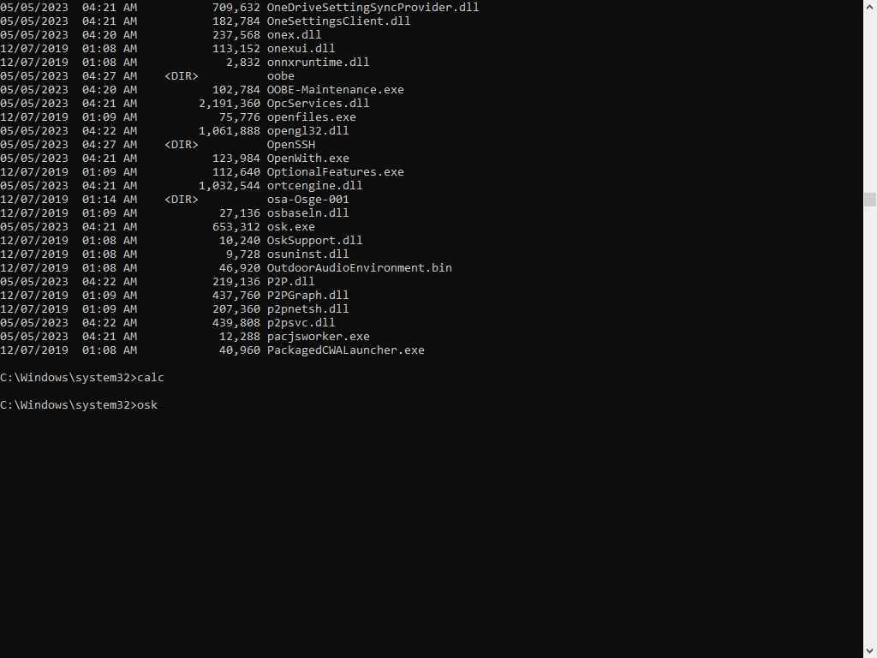The height and width of the screenshot is (658, 877).
Task: Click the scrollbar track below the thumb
Action: tap(870, 428)
